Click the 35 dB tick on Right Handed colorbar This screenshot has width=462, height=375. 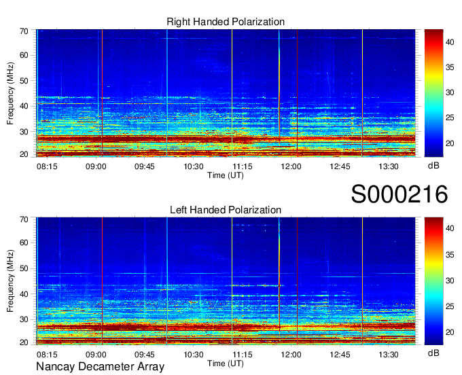click(450, 67)
